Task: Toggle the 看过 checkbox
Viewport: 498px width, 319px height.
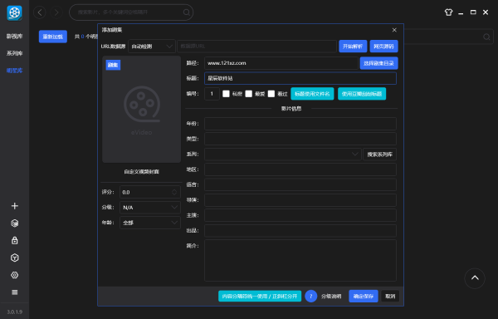Action: 271,94
